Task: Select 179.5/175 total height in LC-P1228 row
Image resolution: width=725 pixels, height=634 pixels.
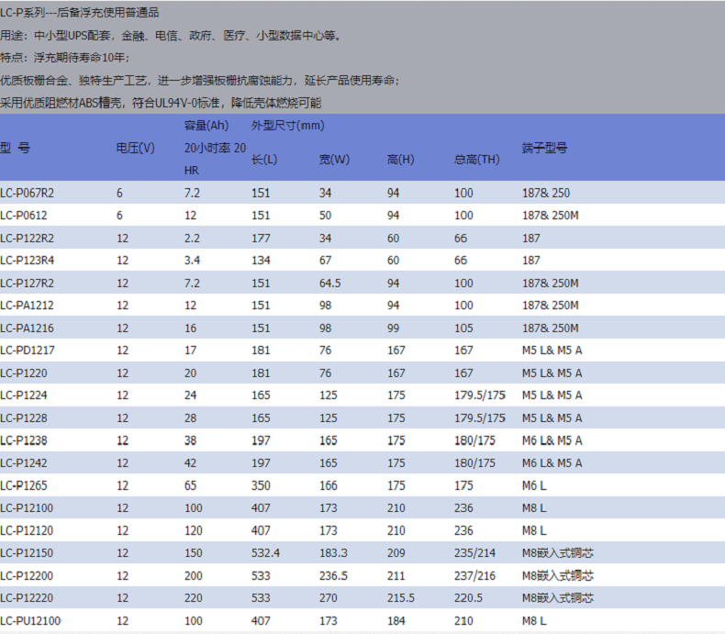Action: pyautogui.click(x=480, y=418)
